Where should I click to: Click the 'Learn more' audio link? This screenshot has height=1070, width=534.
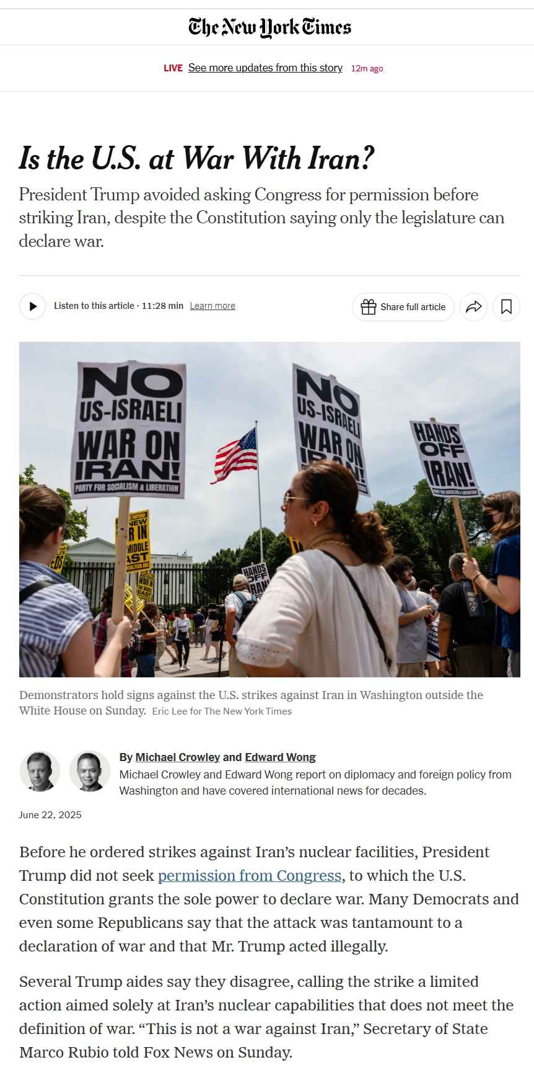[212, 306]
